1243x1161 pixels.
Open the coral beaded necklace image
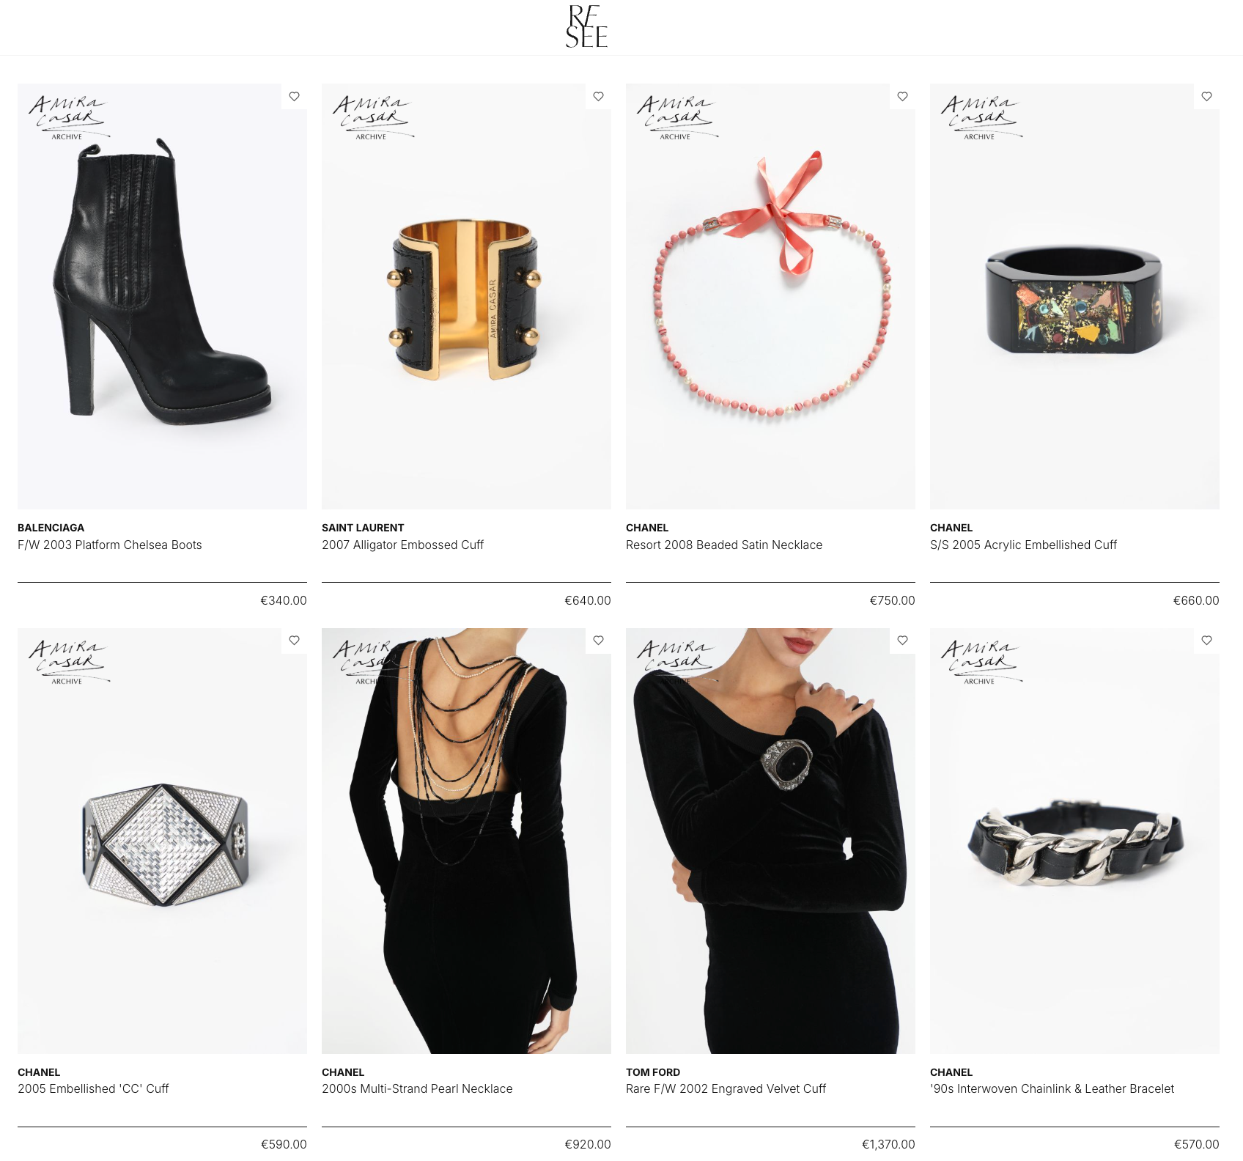(x=770, y=296)
